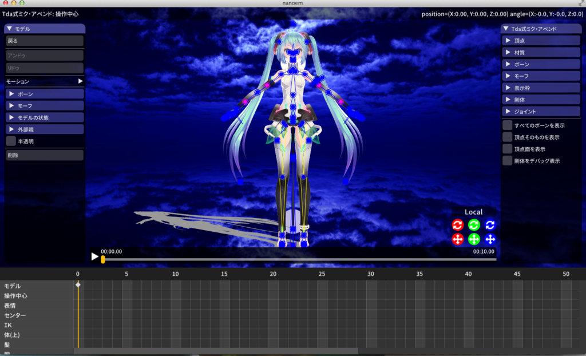This screenshot has width=586, height=356.
Task: Select the blue Z-axis translation icon
Action: click(x=490, y=239)
